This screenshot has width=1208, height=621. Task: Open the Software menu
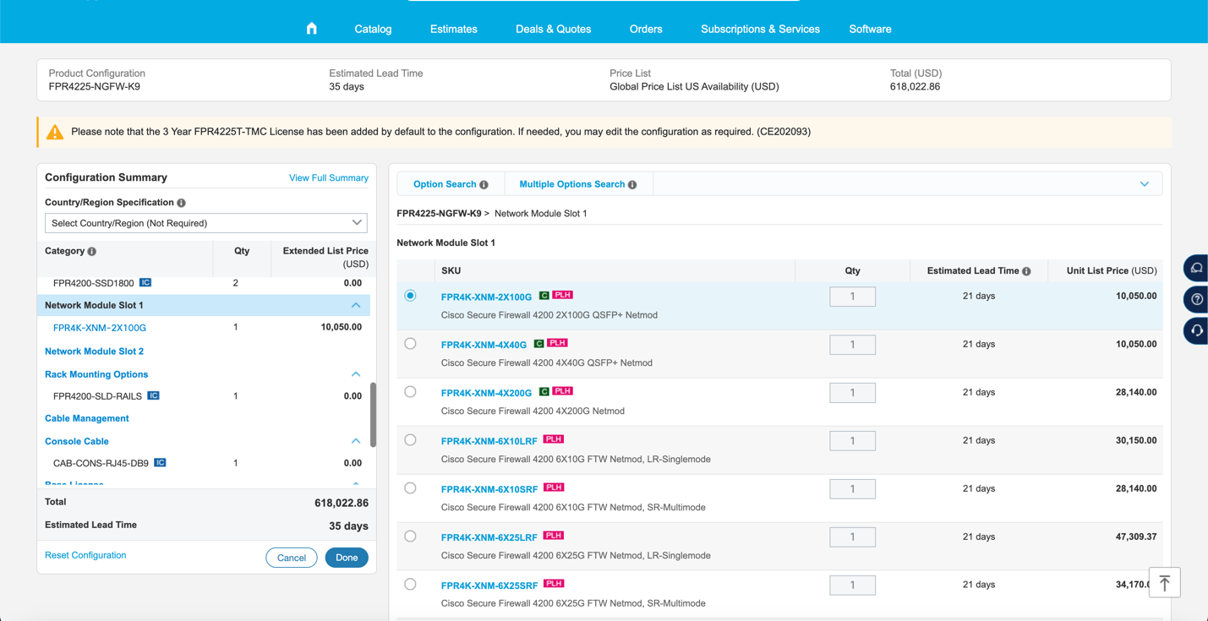(870, 29)
